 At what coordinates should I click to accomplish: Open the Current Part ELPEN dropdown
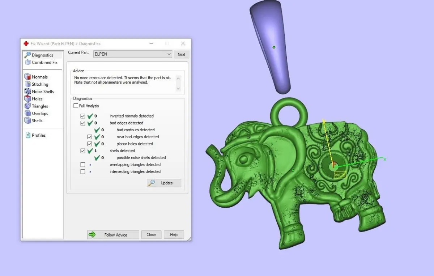pyautogui.click(x=132, y=54)
